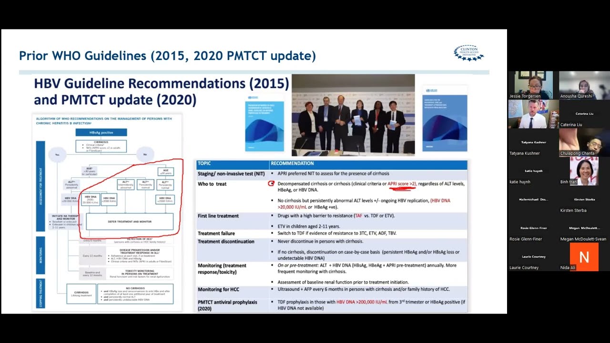The height and width of the screenshot is (343, 610).
Task: Click 'Switch to TDF if evidence of resistance'
Action: (337, 233)
